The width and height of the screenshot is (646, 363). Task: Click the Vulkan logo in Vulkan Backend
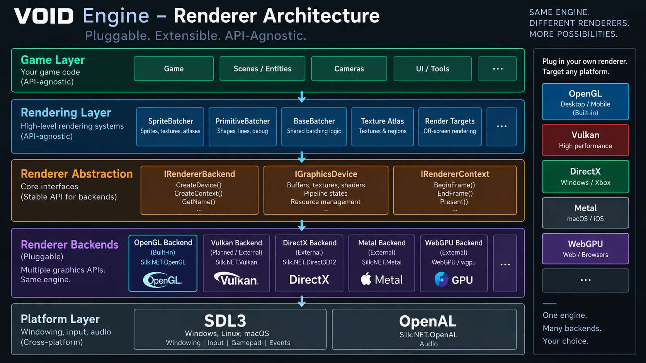[236, 279]
